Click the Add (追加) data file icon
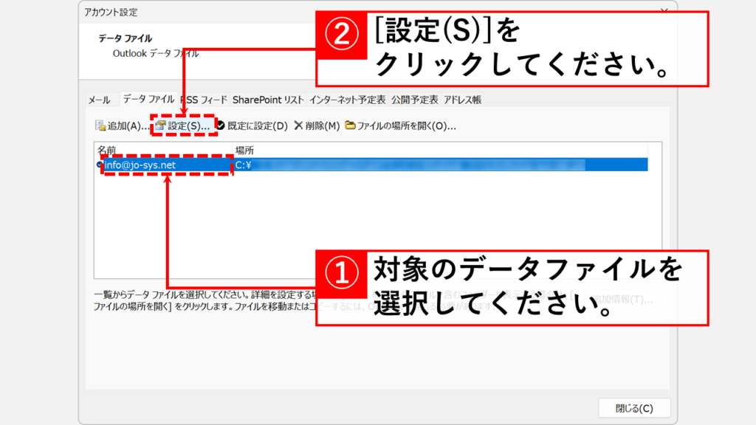This screenshot has height=425, width=756. coord(100,125)
